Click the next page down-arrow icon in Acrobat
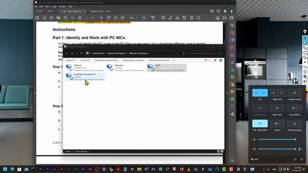Image resolution: width=308 pixels, height=173 pixels. 79,18
